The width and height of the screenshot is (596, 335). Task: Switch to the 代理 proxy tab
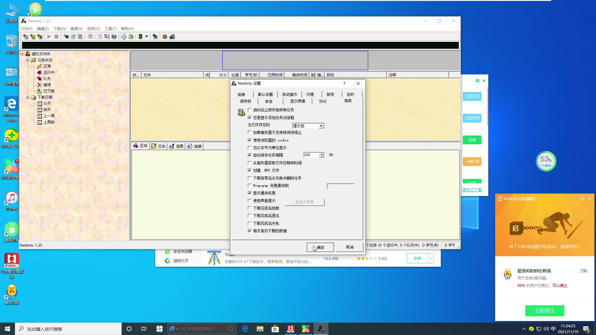310,94
